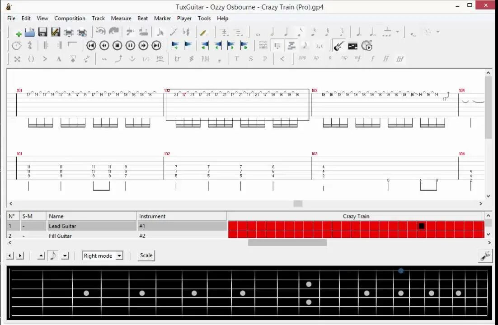Open the Right mode combo box
Screen dimensions: 498x325
(x=103, y=256)
